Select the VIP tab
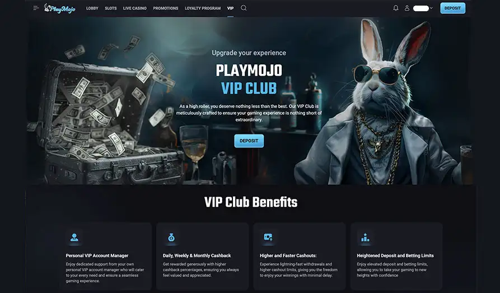The width and height of the screenshot is (500, 293). (x=231, y=8)
